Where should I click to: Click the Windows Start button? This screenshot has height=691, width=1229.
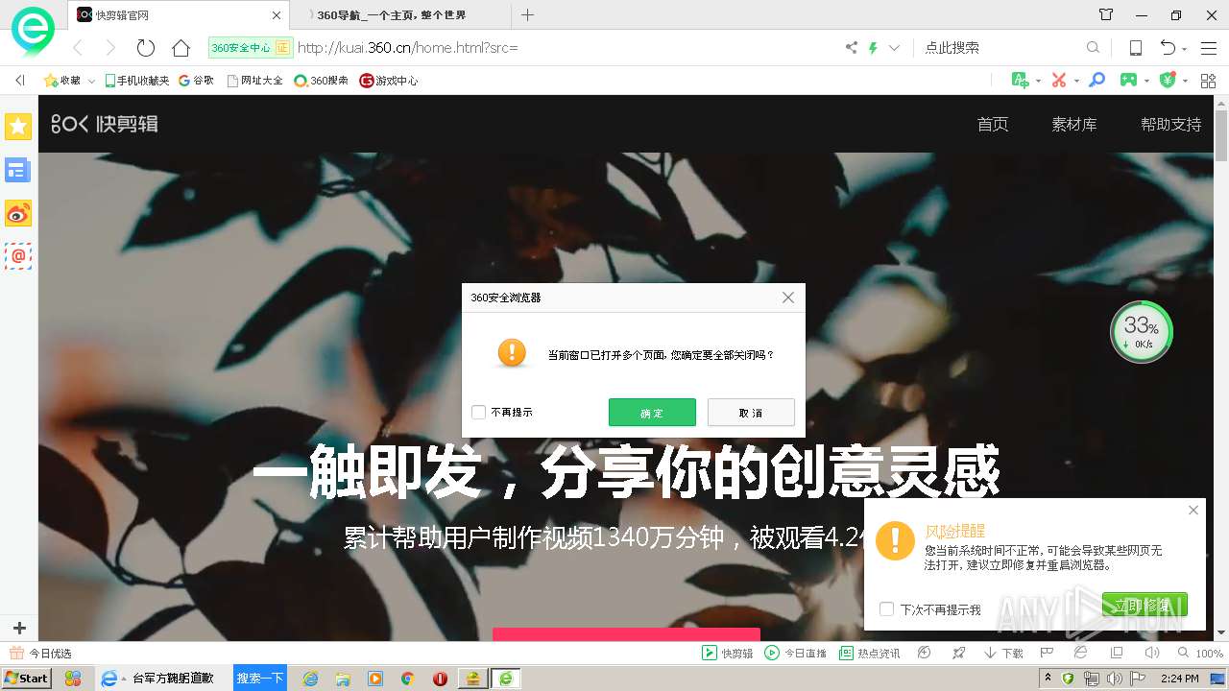(27, 679)
